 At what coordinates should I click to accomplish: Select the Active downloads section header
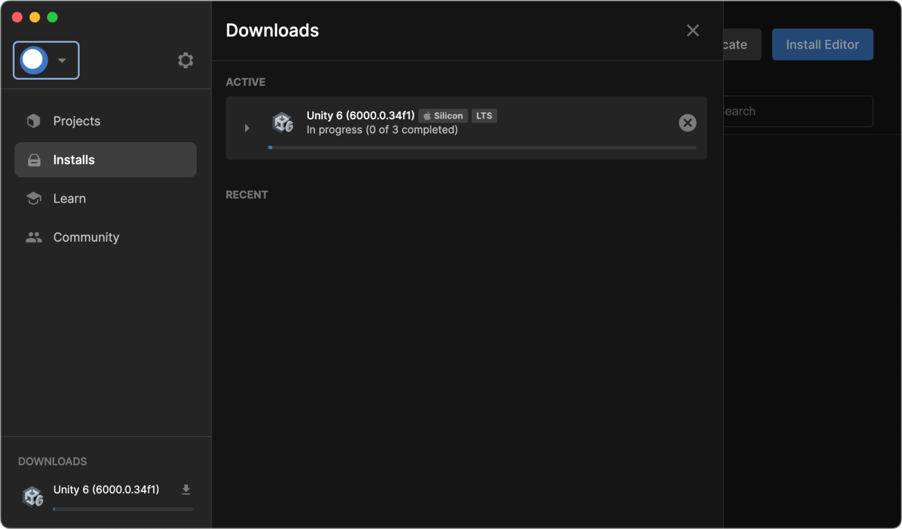point(245,82)
